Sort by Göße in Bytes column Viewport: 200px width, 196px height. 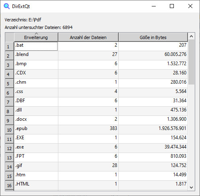point(153,37)
